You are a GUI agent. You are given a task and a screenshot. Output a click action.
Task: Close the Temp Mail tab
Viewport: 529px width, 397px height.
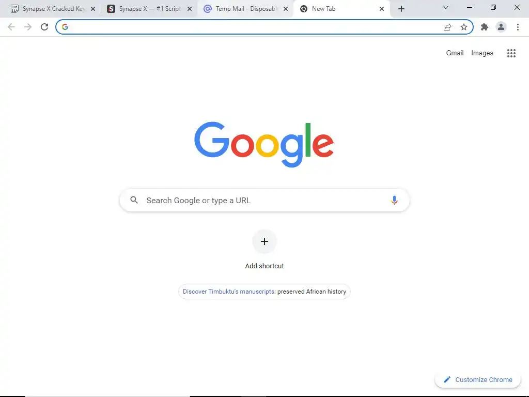click(x=286, y=9)
